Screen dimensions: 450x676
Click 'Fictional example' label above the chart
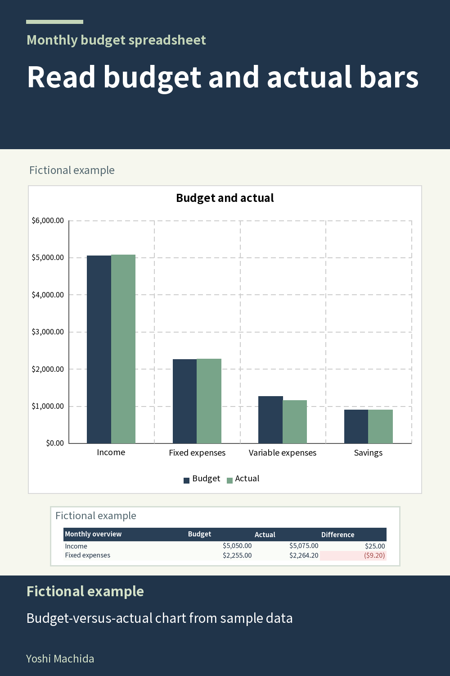pos(72,170)
